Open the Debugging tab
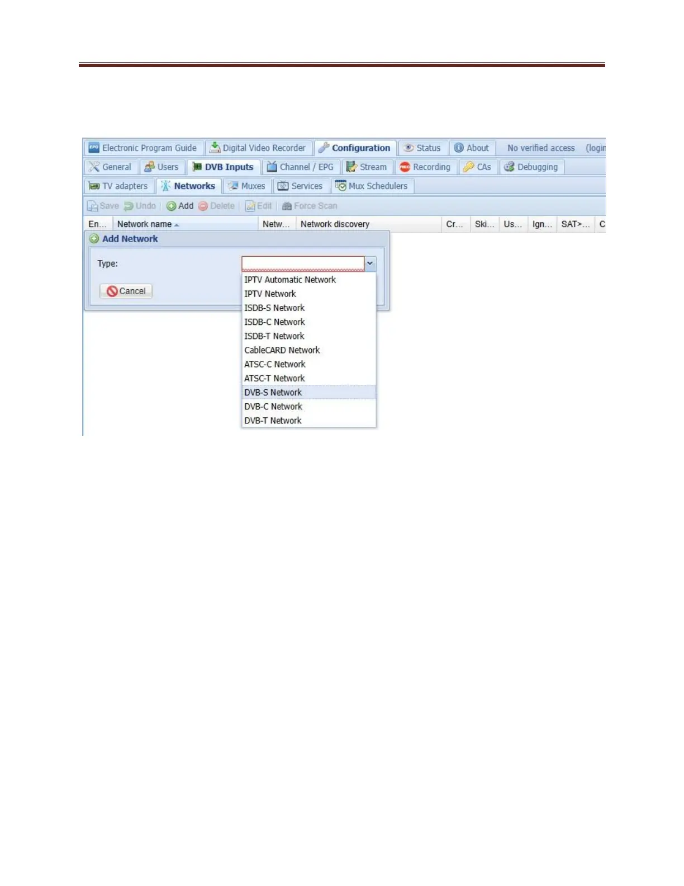The image size is (684, 886). tap(531, 167)
